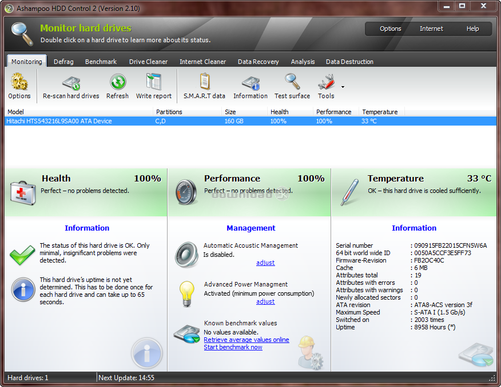This screenshot has height=387, width=501.
Task: Open the Benchmark tab
Action: 101,62
